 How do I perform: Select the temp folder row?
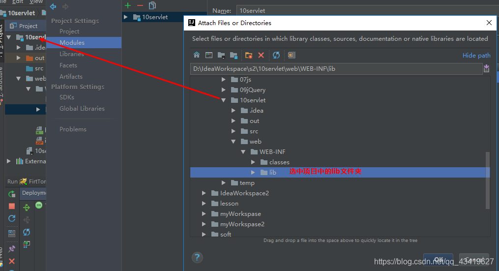point(340,183)
